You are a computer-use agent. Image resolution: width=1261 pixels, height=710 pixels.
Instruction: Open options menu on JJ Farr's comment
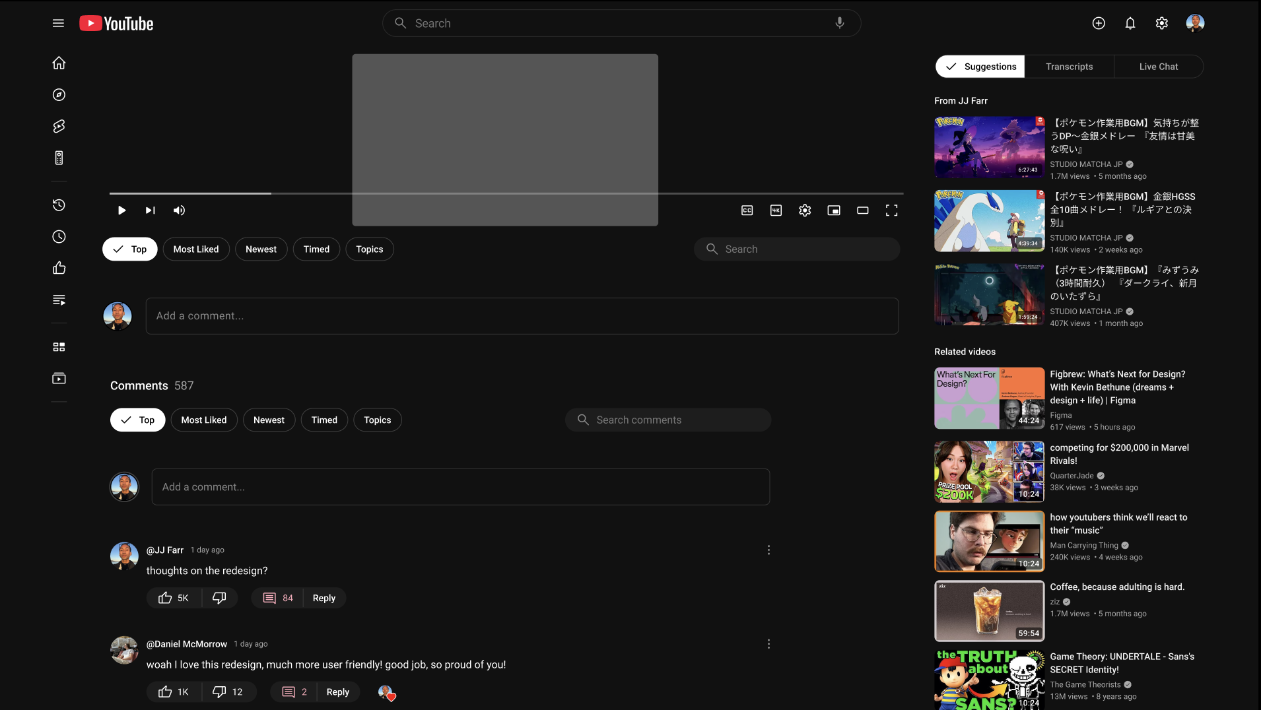768,550
